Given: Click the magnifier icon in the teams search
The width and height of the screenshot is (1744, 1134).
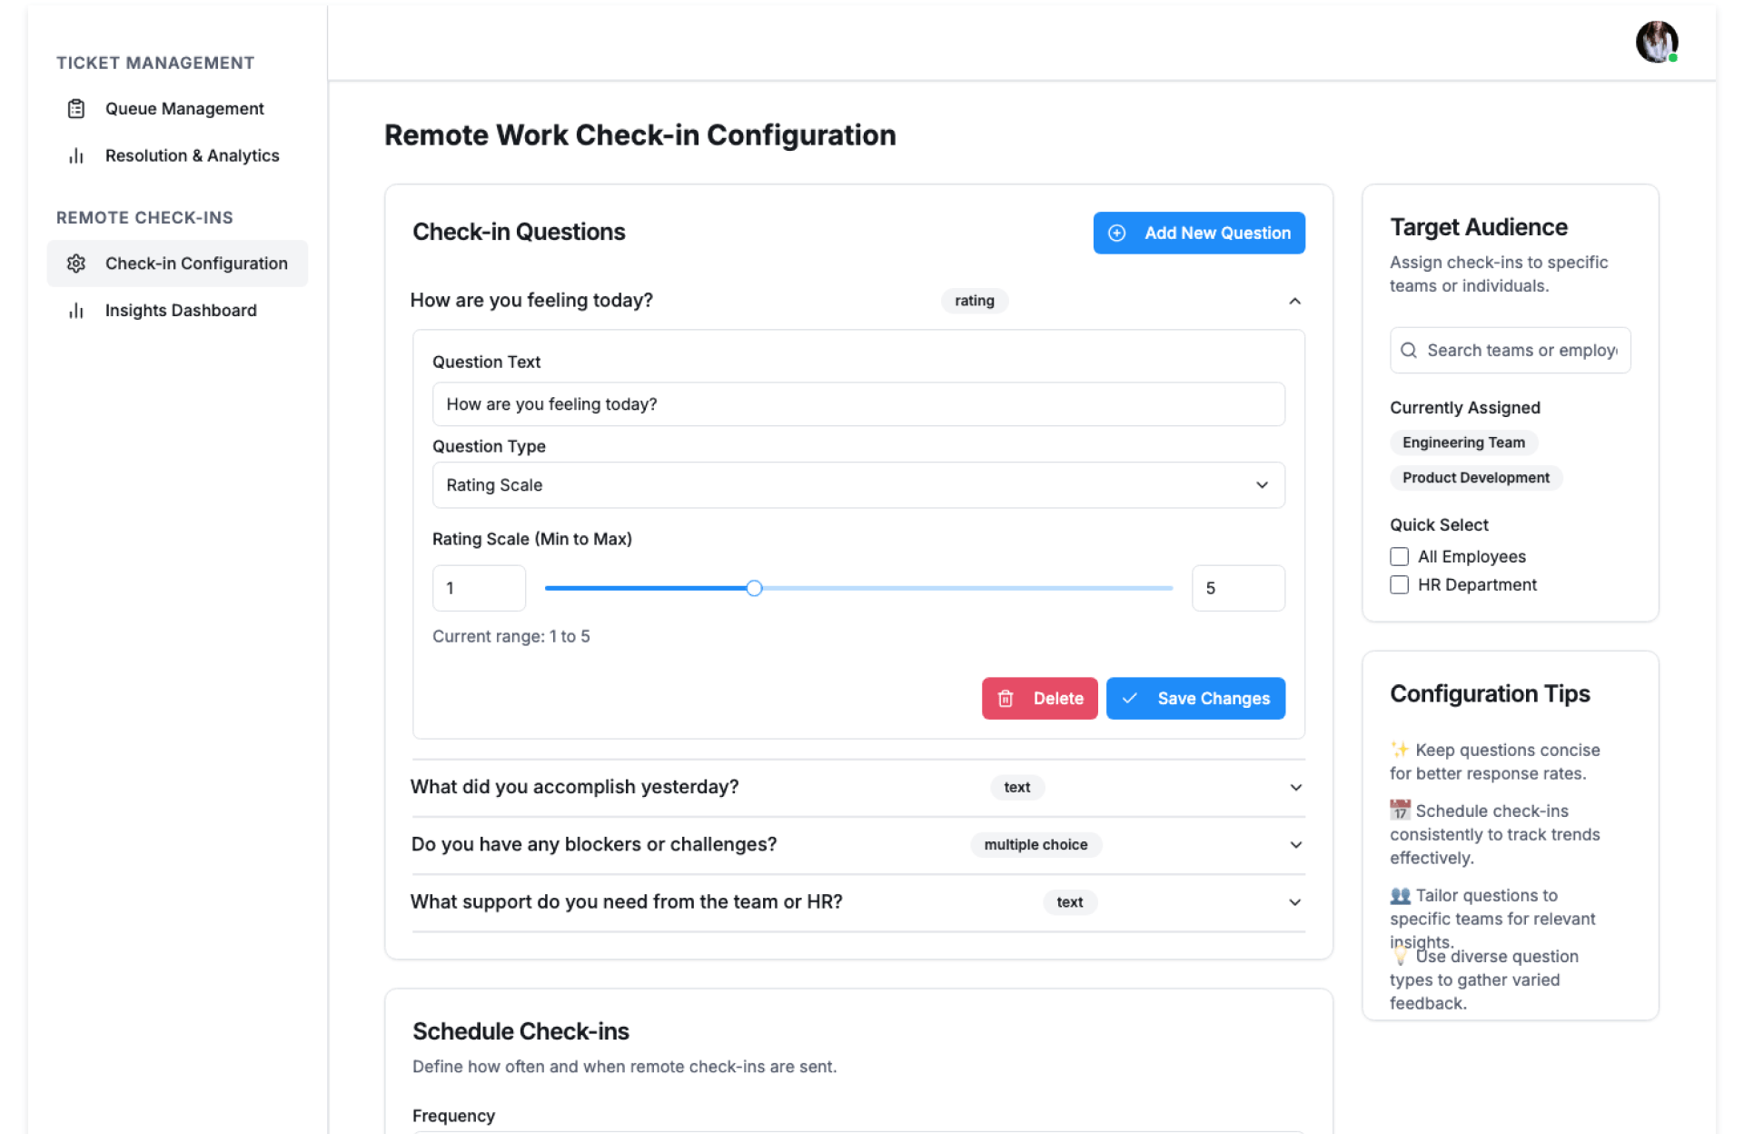Looking at the screenshot, I should coord(1408,351).
